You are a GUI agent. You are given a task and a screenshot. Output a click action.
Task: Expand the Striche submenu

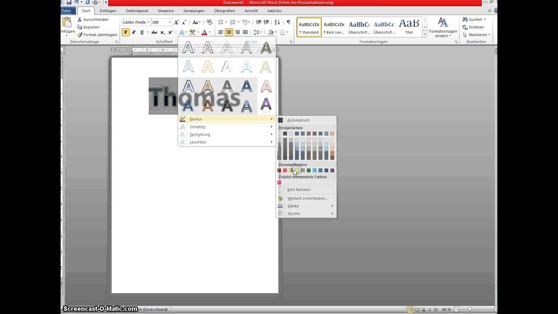pyautogui.click(x=306, y=214)
